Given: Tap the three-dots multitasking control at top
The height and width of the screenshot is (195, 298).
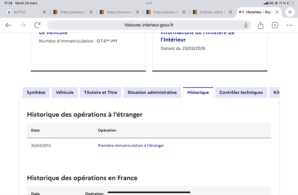Looking at the screenshot, I should [149, 3].
